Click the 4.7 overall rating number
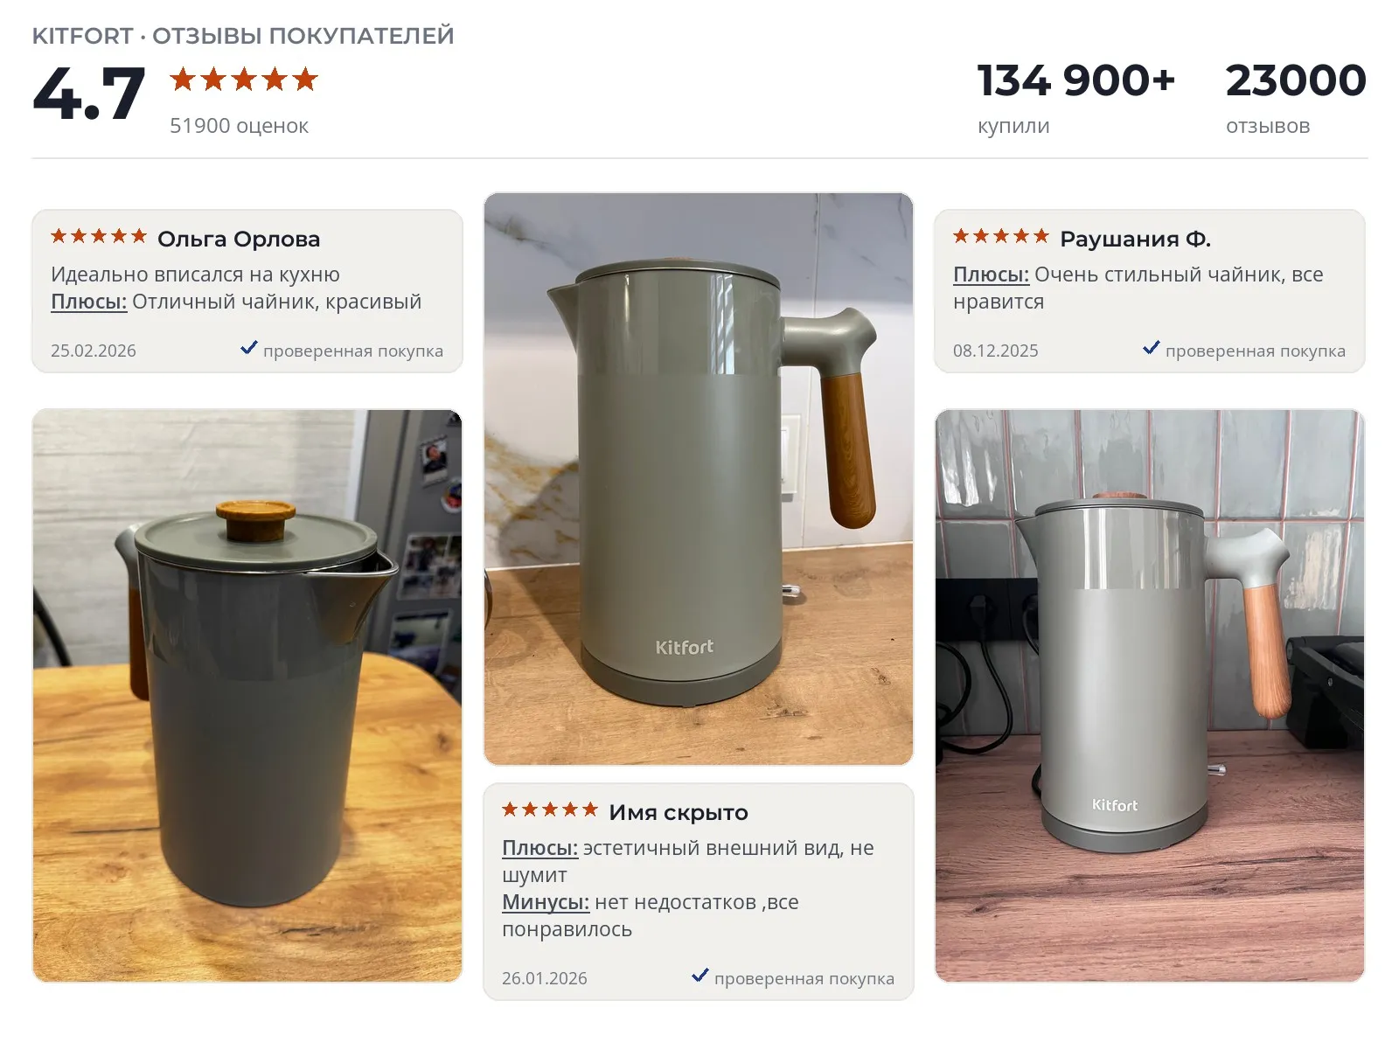 [x=88, y=94]
